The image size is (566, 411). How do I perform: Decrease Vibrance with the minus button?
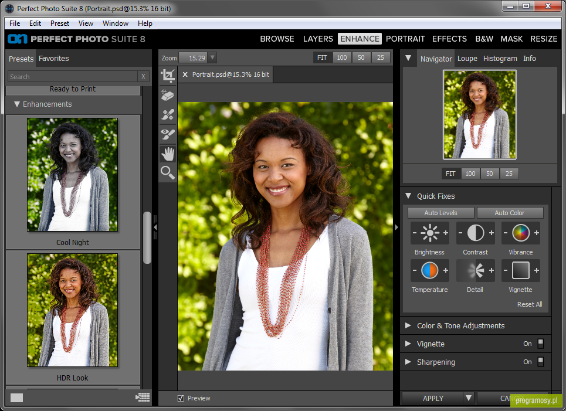pyautogui.click(x=506, y=233)
